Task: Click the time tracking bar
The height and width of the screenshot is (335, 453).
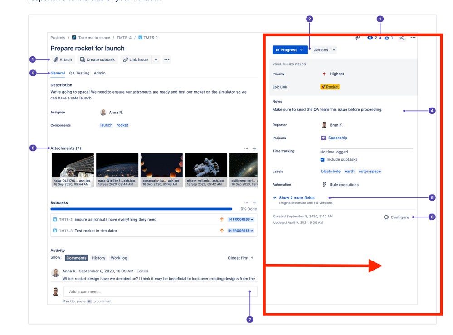Action: [366, 148]
